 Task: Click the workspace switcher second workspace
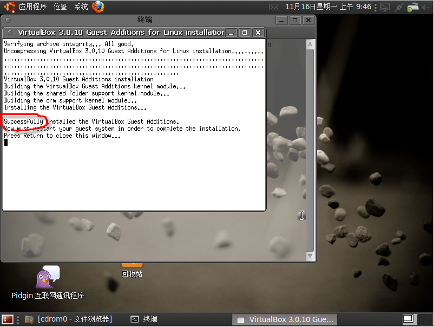pyautogui.click(x=424, y=319)
